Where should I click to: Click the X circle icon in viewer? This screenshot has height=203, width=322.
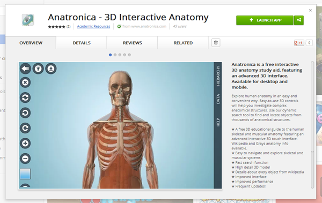pyautogui.click(x=25, y=82)
